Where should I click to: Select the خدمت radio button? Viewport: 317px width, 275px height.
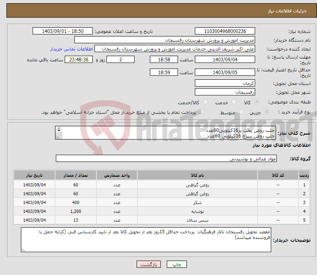(x=234, y=102)
